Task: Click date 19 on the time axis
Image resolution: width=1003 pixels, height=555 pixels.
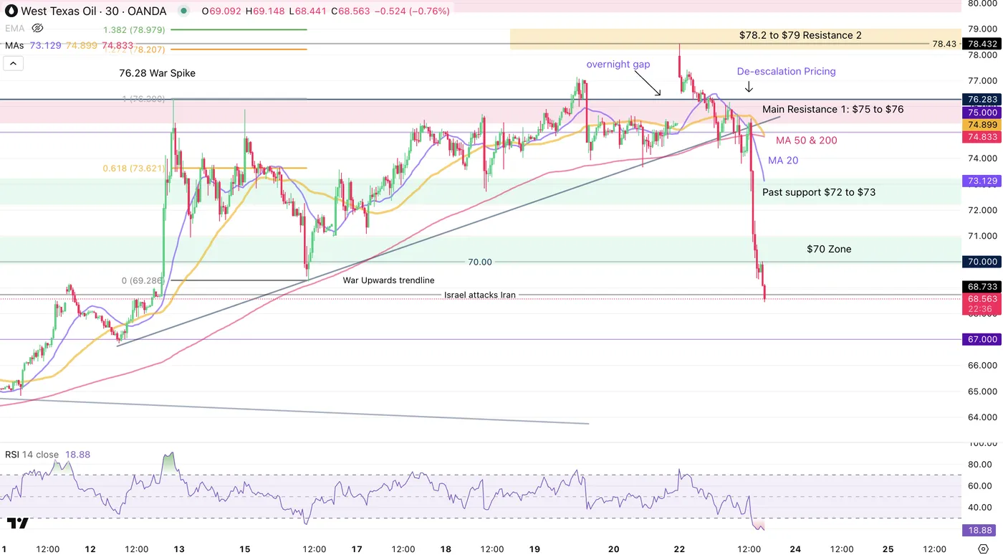Action: click(x=534, y=549)
